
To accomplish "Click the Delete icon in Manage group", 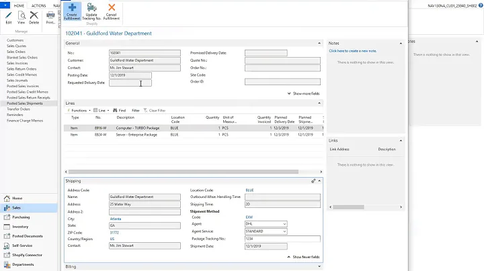I will (34, 15).
